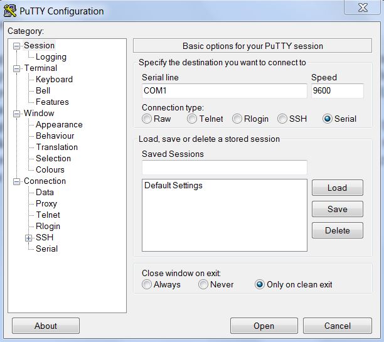The image size is (384, 342).
Task: Focus the Saved Sessions name field
Action: [225, 168]
